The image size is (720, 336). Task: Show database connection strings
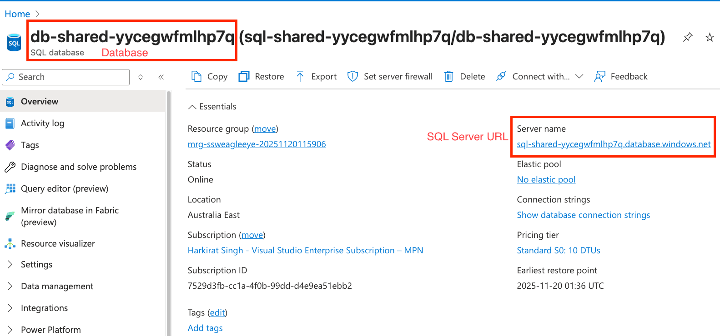(x=584, y=215)
